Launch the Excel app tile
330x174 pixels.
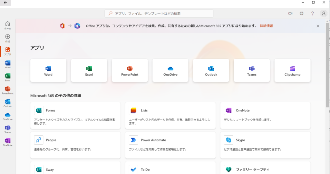89,71
